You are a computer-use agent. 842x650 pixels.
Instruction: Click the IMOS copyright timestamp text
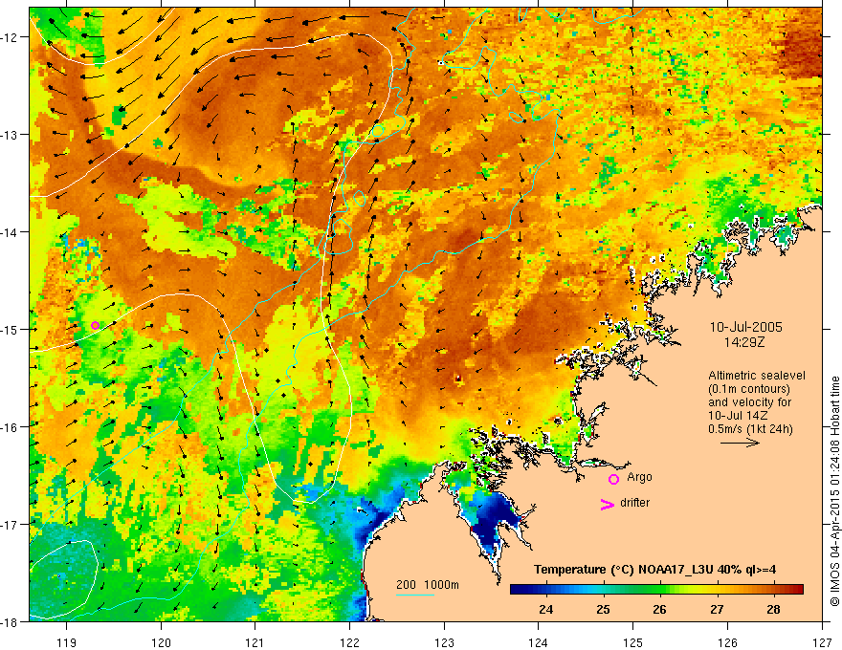click(x=834, y=491)
